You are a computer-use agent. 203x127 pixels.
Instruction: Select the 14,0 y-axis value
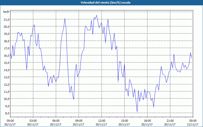pyautogui.click(x=7, y=70)
